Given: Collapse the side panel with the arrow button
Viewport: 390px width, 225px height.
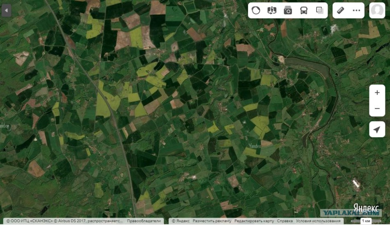Looking at the screenshot, I should (6, 10).
